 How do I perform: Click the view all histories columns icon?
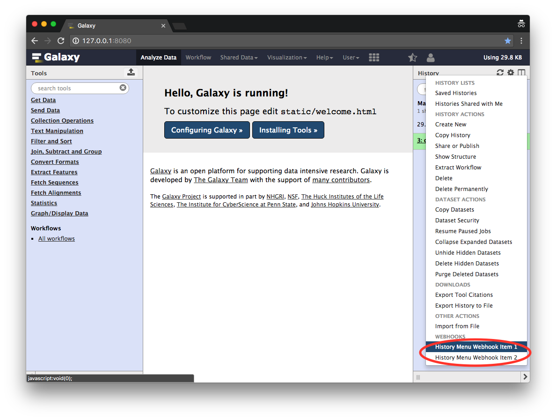521,73
